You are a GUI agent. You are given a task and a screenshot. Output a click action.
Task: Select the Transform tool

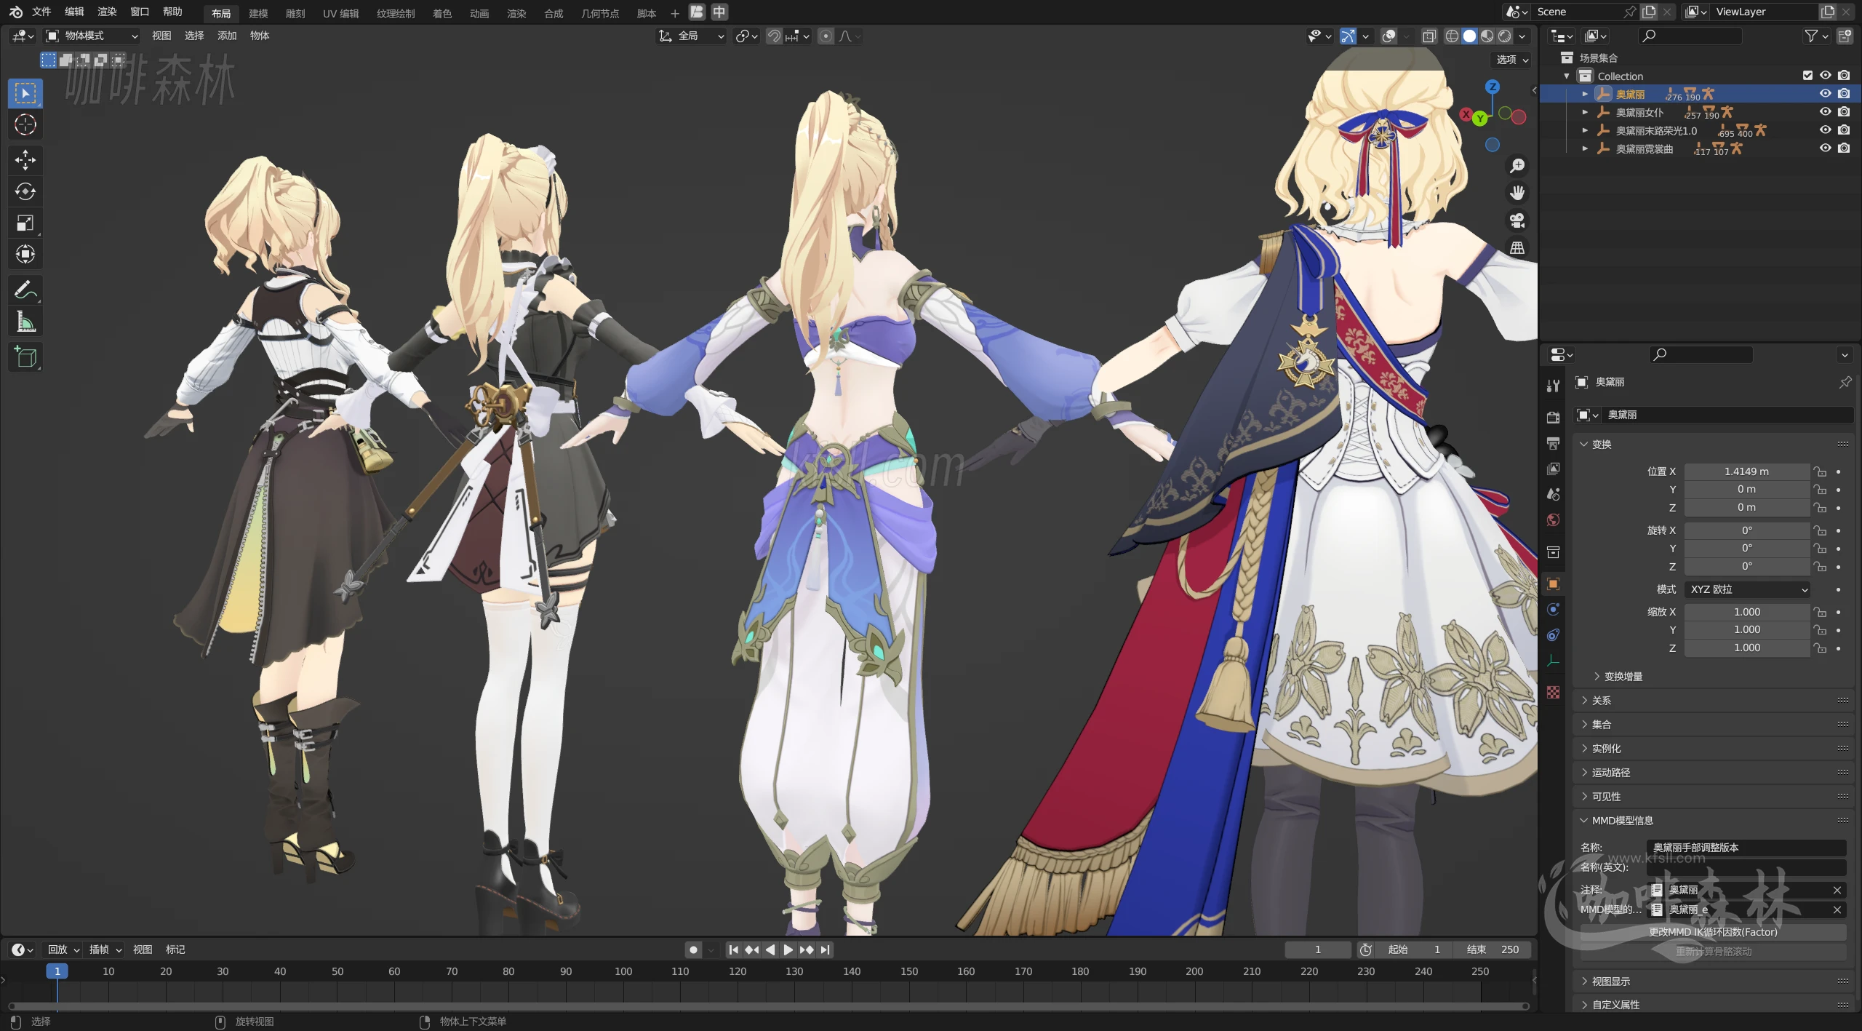[25, 254]
